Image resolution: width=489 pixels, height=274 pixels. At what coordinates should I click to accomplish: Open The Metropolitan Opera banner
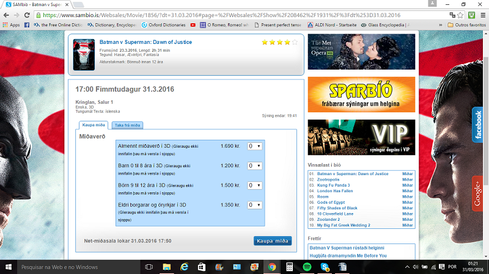(361, 52)
